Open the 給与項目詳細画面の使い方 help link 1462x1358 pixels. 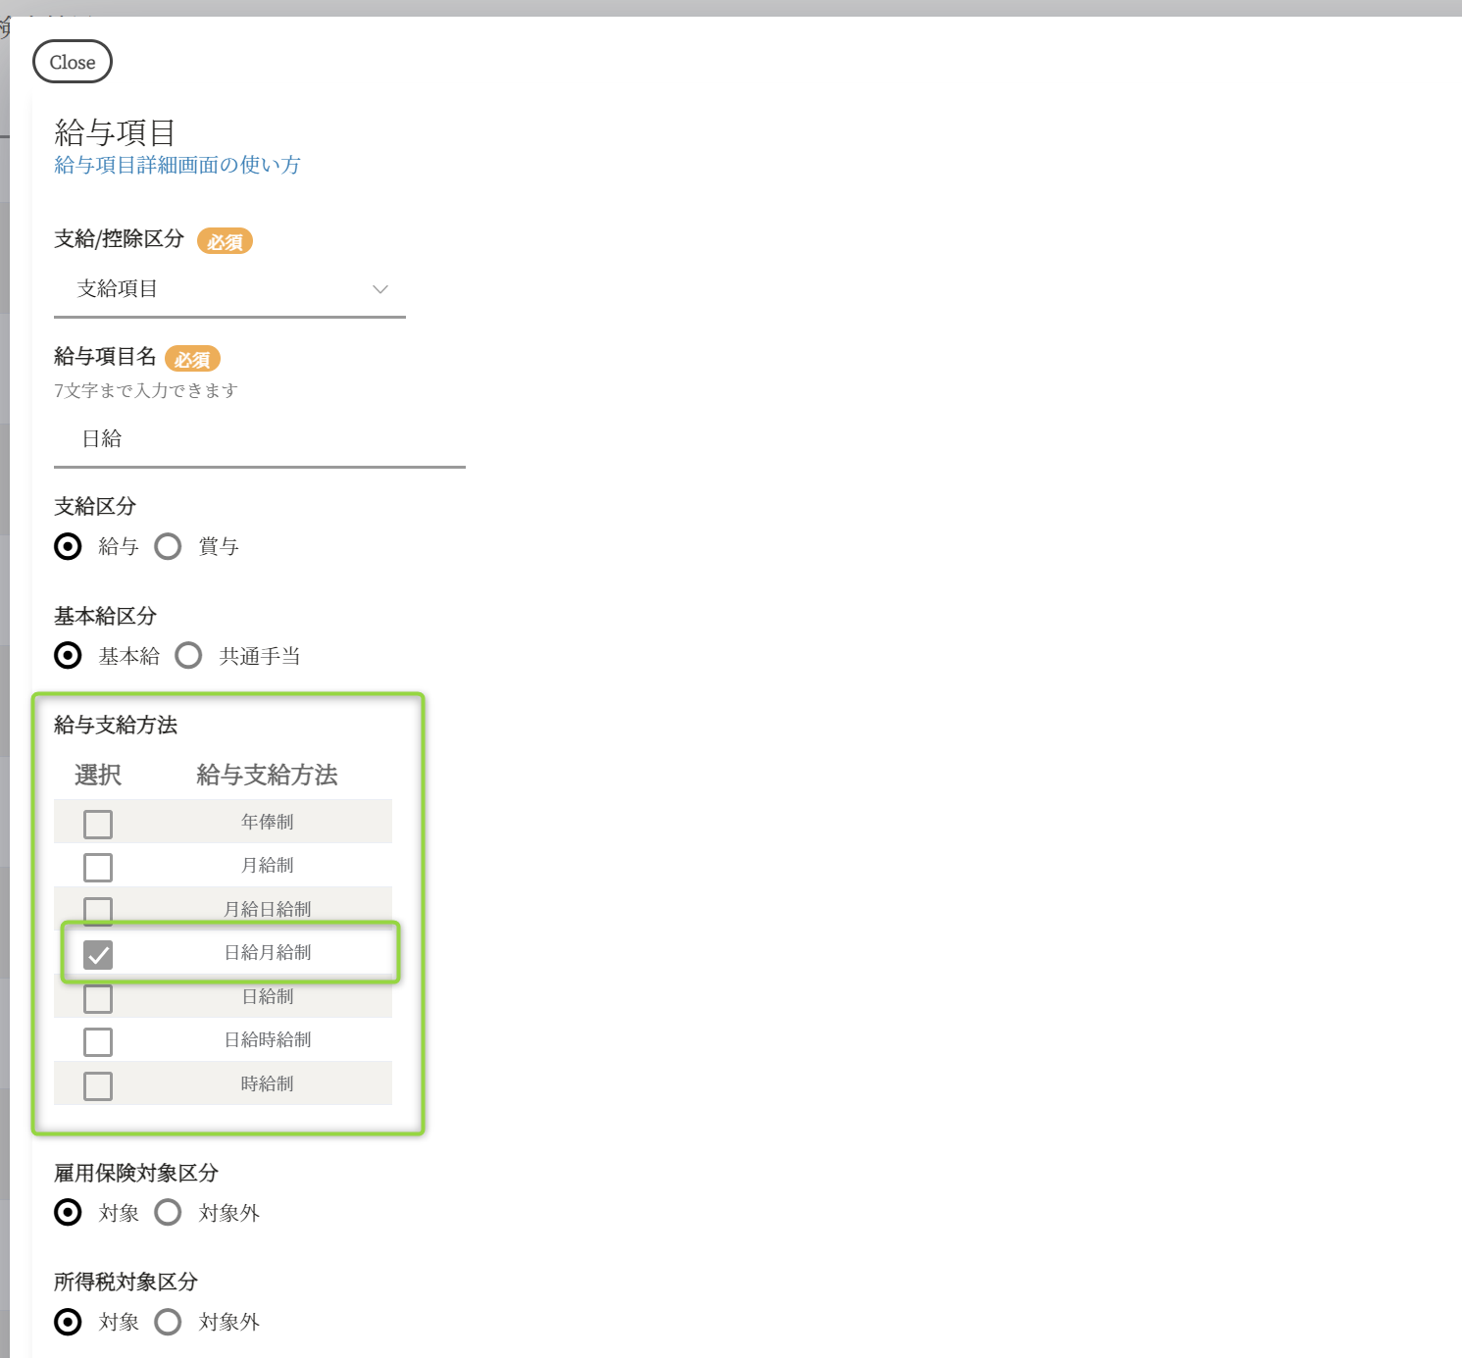coord(177,165)
